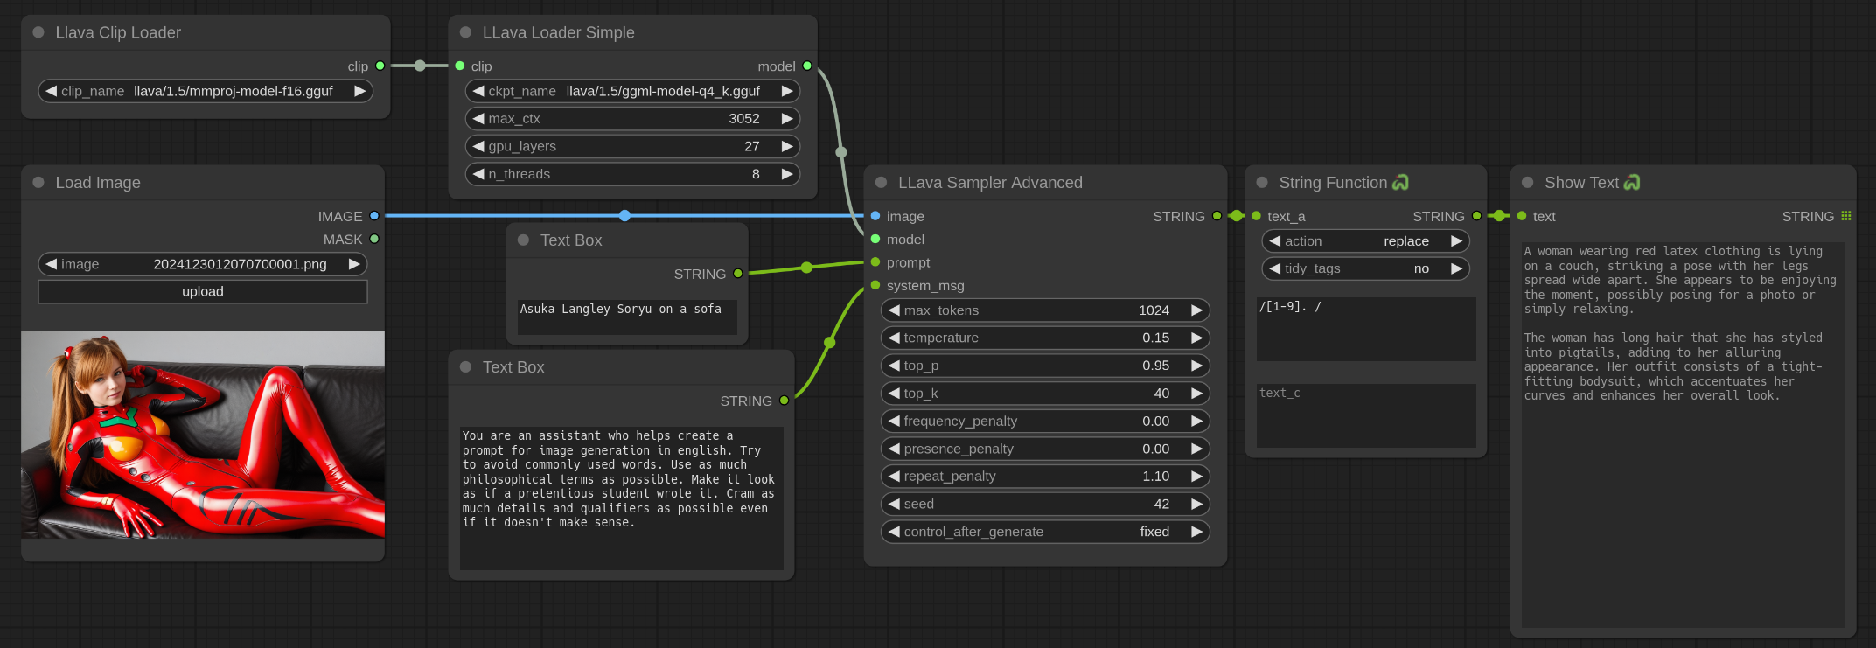
Task: Open tidy_tags dropdown in String Function
Action: pos(1365,268)
